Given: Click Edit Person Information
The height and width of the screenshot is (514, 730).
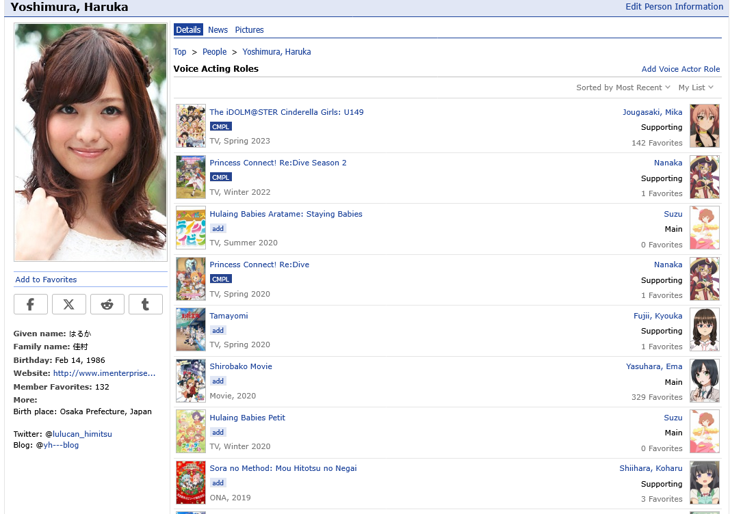Looking at the screenshot, I should (x=674, y=7).
